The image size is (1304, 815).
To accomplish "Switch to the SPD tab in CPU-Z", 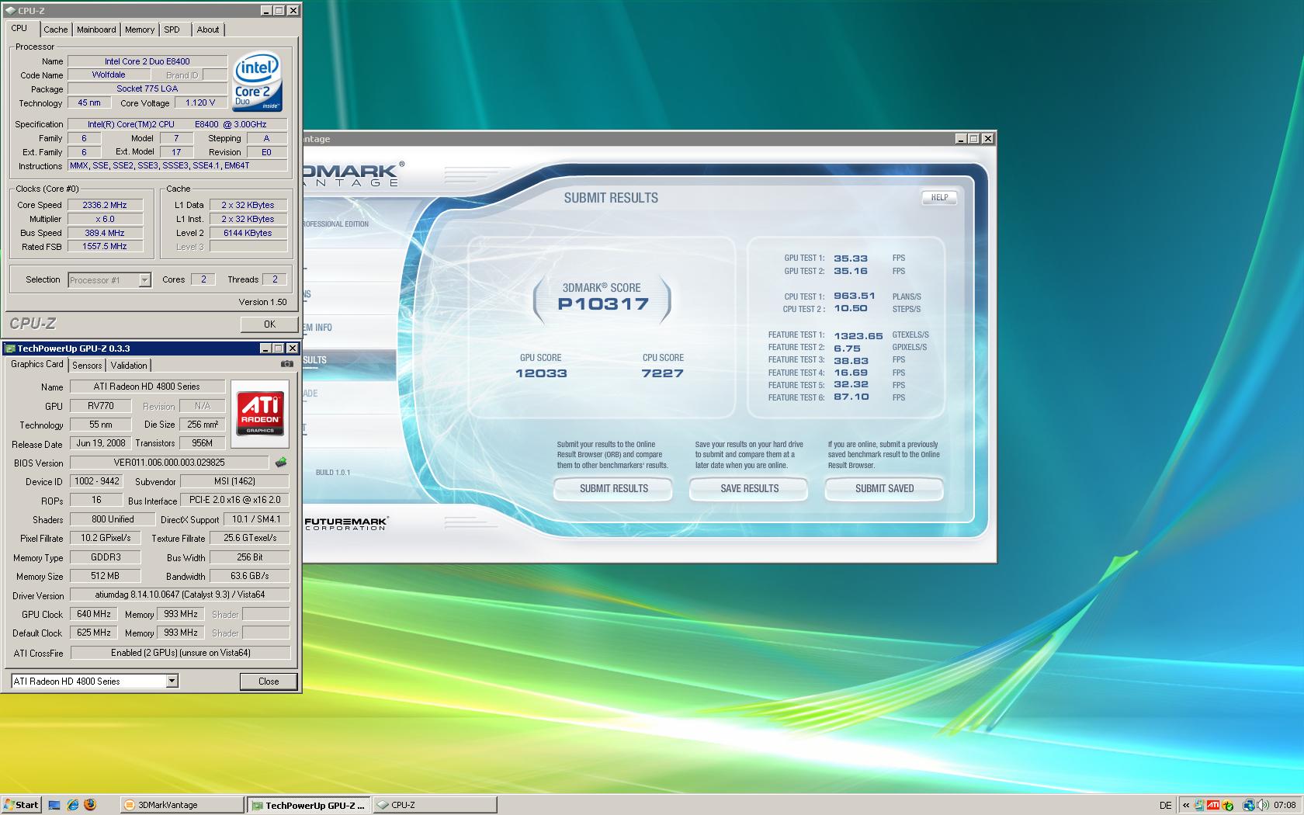I will coord(172,29).
